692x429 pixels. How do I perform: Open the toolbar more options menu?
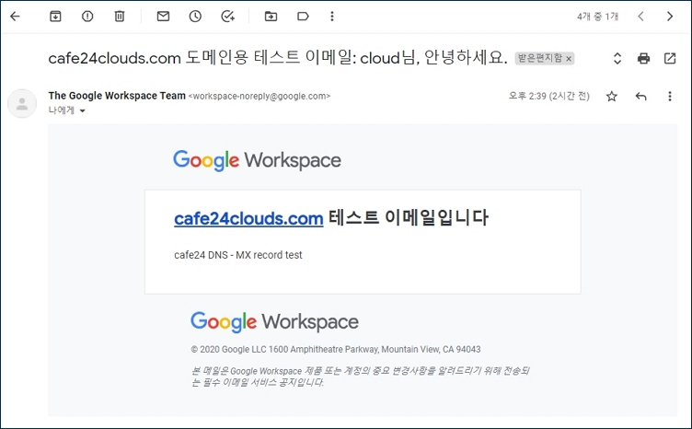(x=332, y=16)
